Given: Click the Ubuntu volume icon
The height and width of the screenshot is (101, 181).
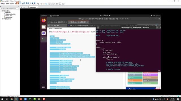Looking at the screenshot, I should point(154,16).
